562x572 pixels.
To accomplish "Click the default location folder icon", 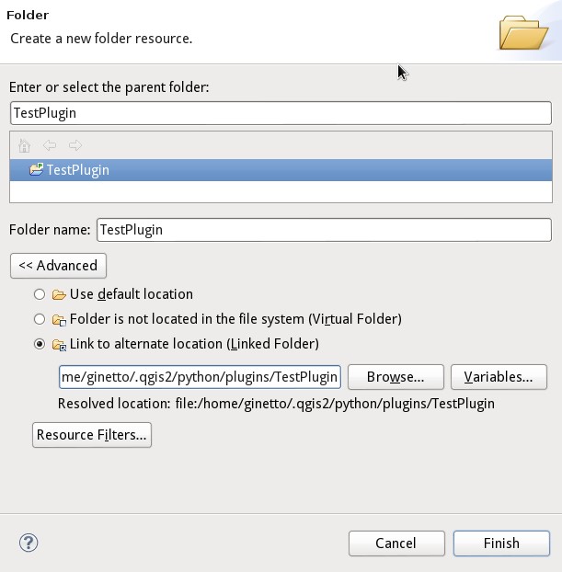I will (59, 294).
